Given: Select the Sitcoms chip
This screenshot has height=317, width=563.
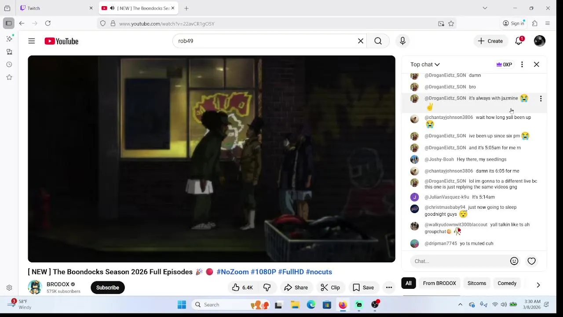Looking at the screenshot, I should [477, 283].
